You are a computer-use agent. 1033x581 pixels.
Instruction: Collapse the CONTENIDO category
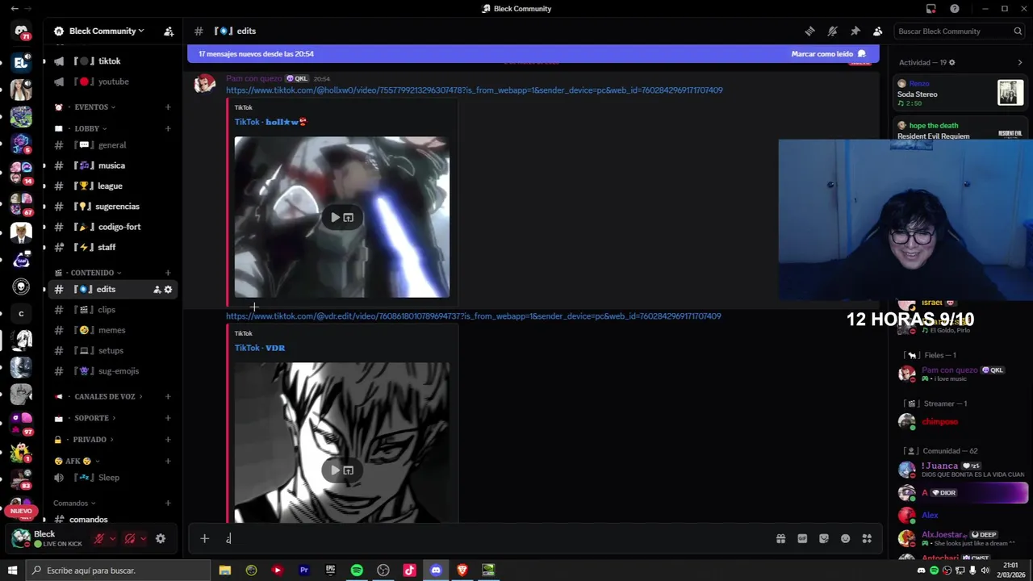tap(92, 273)
